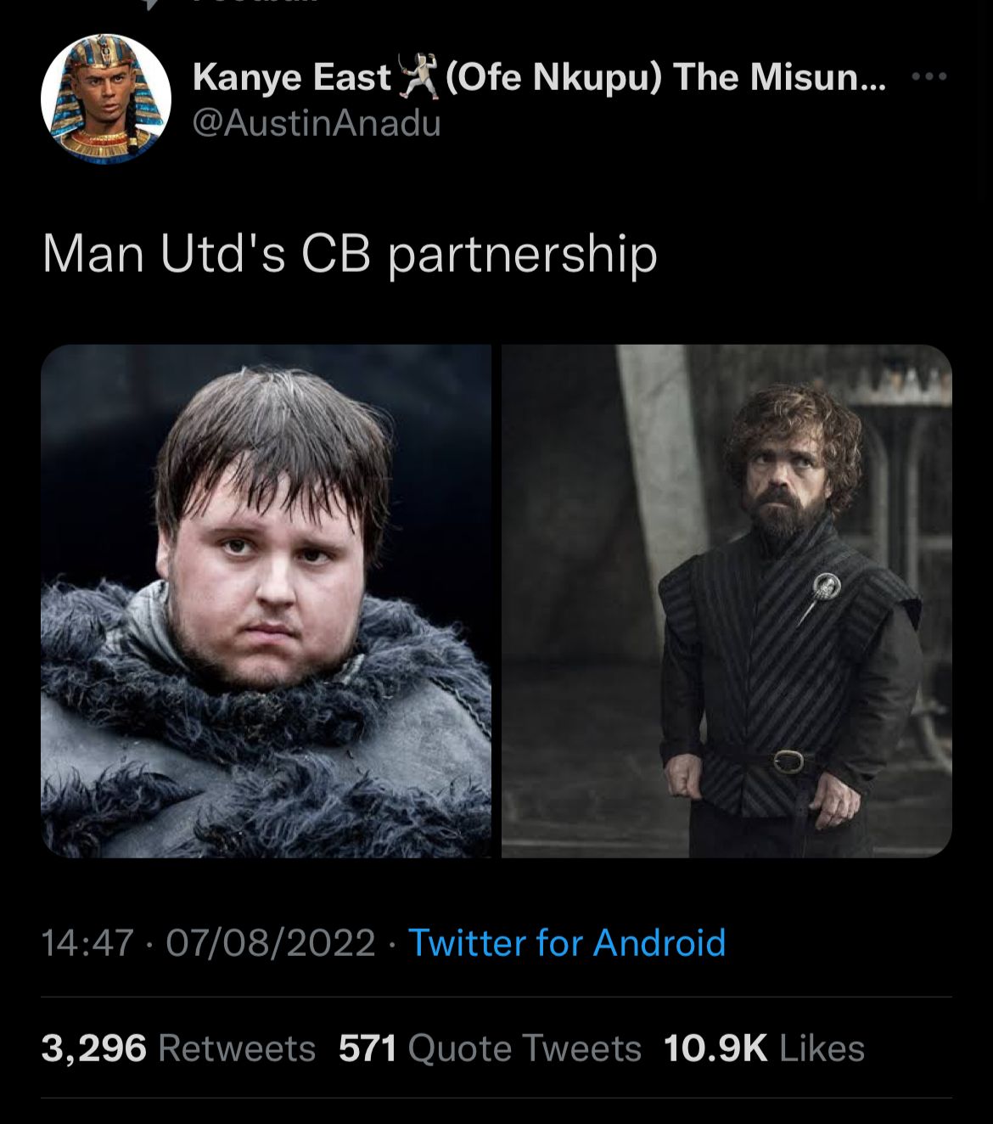This screenshot has height=1124, width=993.
Task: View the 10.9K likes number
Action: 715,1048
